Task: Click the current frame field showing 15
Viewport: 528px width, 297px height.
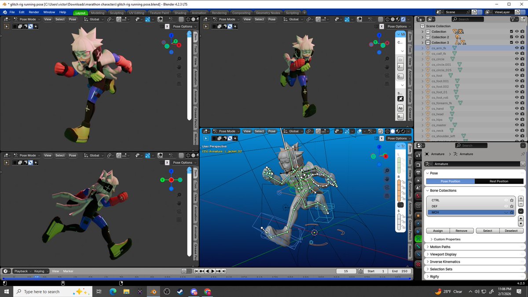Action: 346,271
